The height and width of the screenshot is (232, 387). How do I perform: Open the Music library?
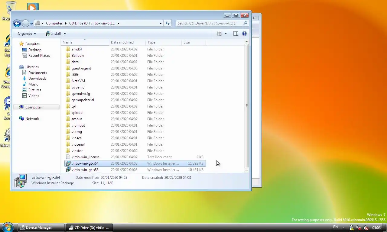coord(33,84)
